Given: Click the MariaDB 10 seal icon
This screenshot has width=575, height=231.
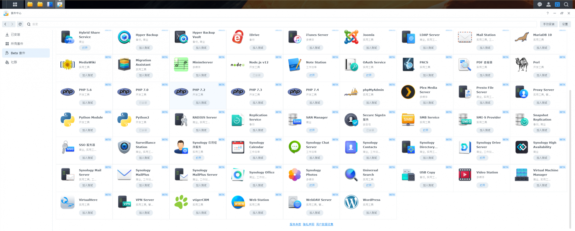Looking at the screenshot, I should 522,37.
